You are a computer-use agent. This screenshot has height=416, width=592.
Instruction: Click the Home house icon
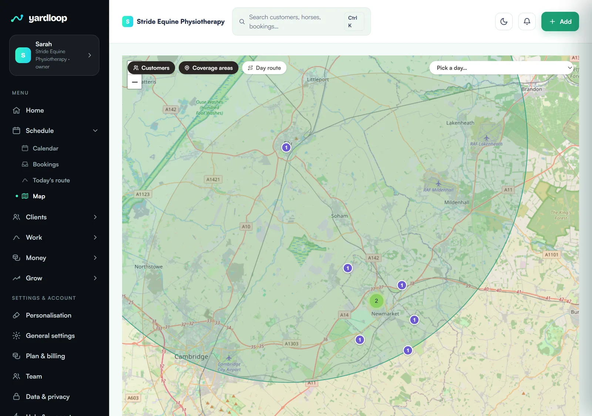[16, 110]
